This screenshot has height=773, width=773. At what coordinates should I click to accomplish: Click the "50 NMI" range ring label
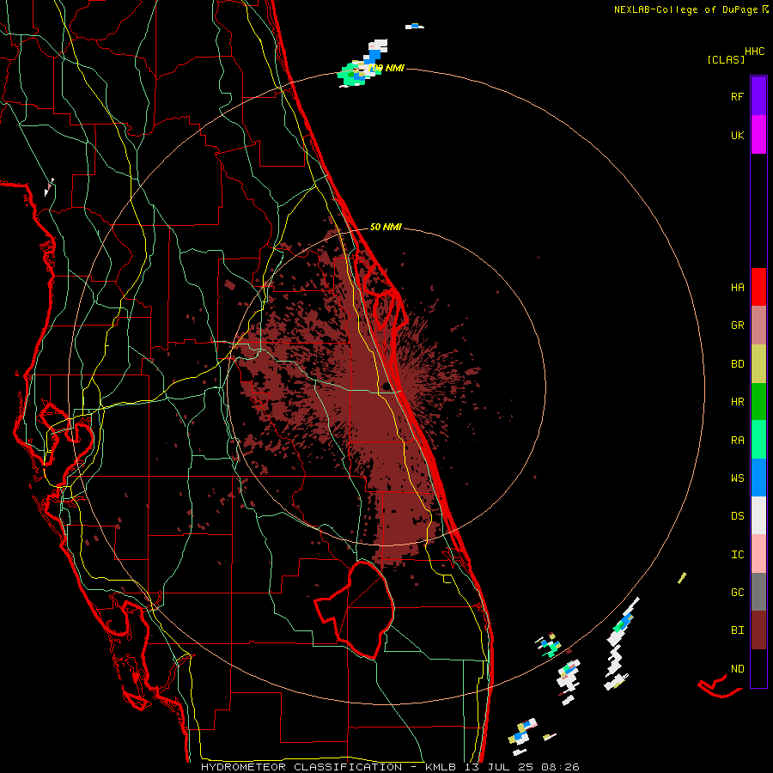(x=386, y=227)
